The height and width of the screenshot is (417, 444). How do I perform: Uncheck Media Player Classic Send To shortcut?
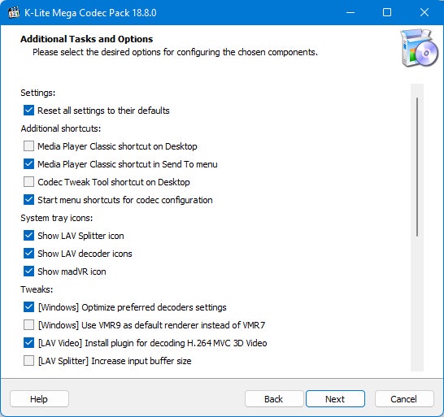(28, 164)
